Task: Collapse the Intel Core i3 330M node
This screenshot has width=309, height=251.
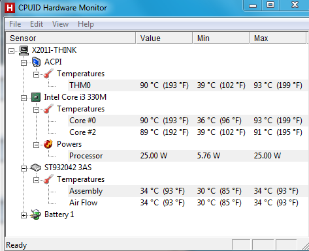Action: pyautogui.click(x=24, y=98)
